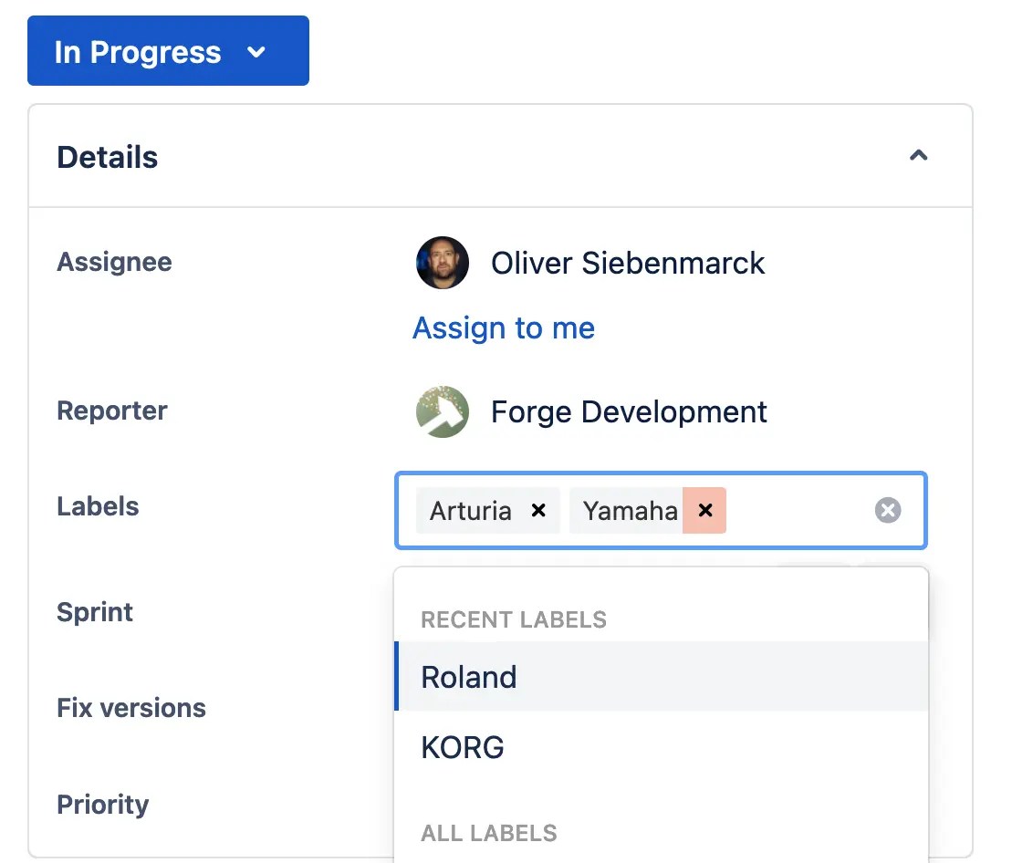Click the Reporter name Forge Development

pos(628,411)
